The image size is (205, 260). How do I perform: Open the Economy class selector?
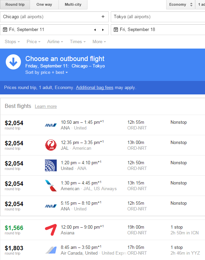point(180,4)
